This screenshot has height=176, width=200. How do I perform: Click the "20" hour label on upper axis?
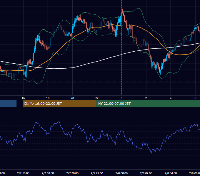point(72,98)
